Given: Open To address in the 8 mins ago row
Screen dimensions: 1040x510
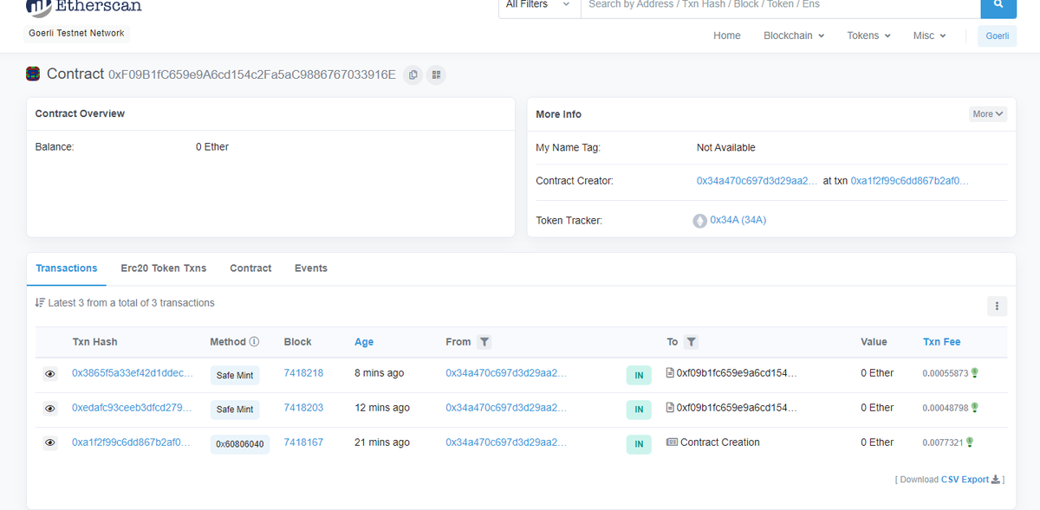Looking at the screenshot, I should pos(737,373).
